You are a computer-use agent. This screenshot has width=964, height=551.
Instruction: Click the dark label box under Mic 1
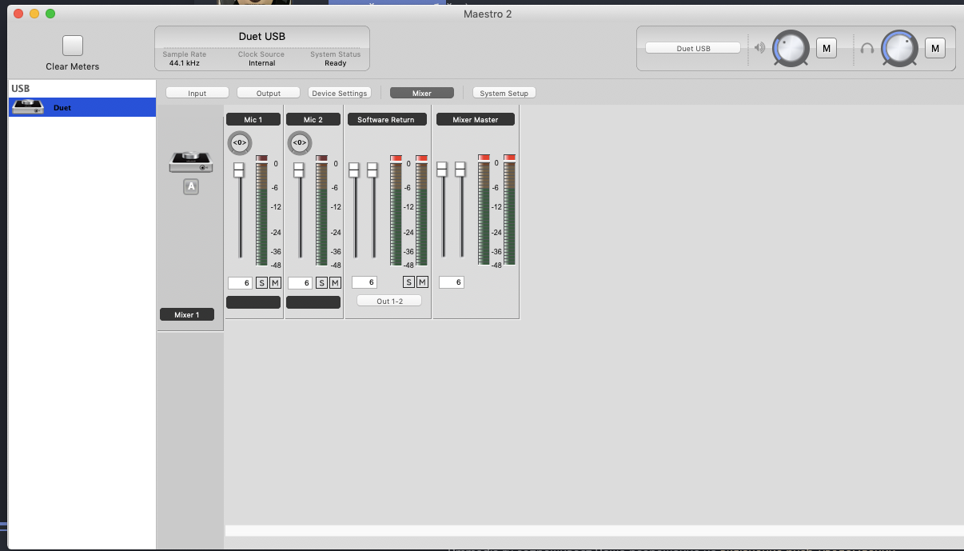pyautogui.click(x=253, y=301)
